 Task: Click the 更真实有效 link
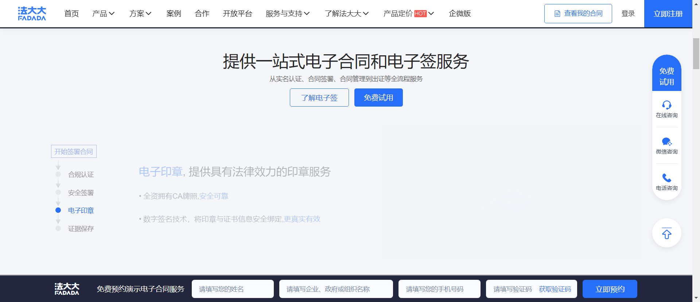pos(302,219)
